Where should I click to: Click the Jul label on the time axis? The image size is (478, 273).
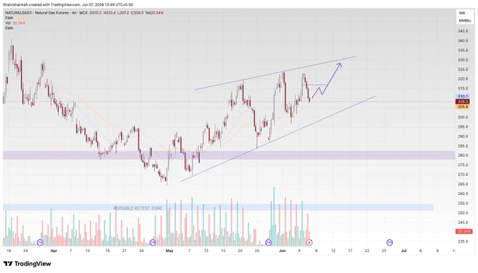click(x=403, y=250)
